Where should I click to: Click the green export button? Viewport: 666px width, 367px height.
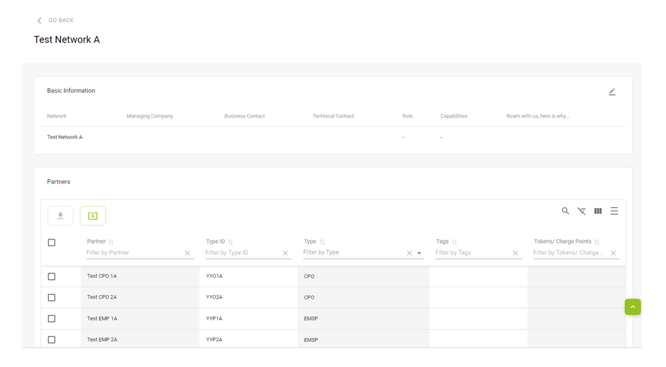coord(93,216)
